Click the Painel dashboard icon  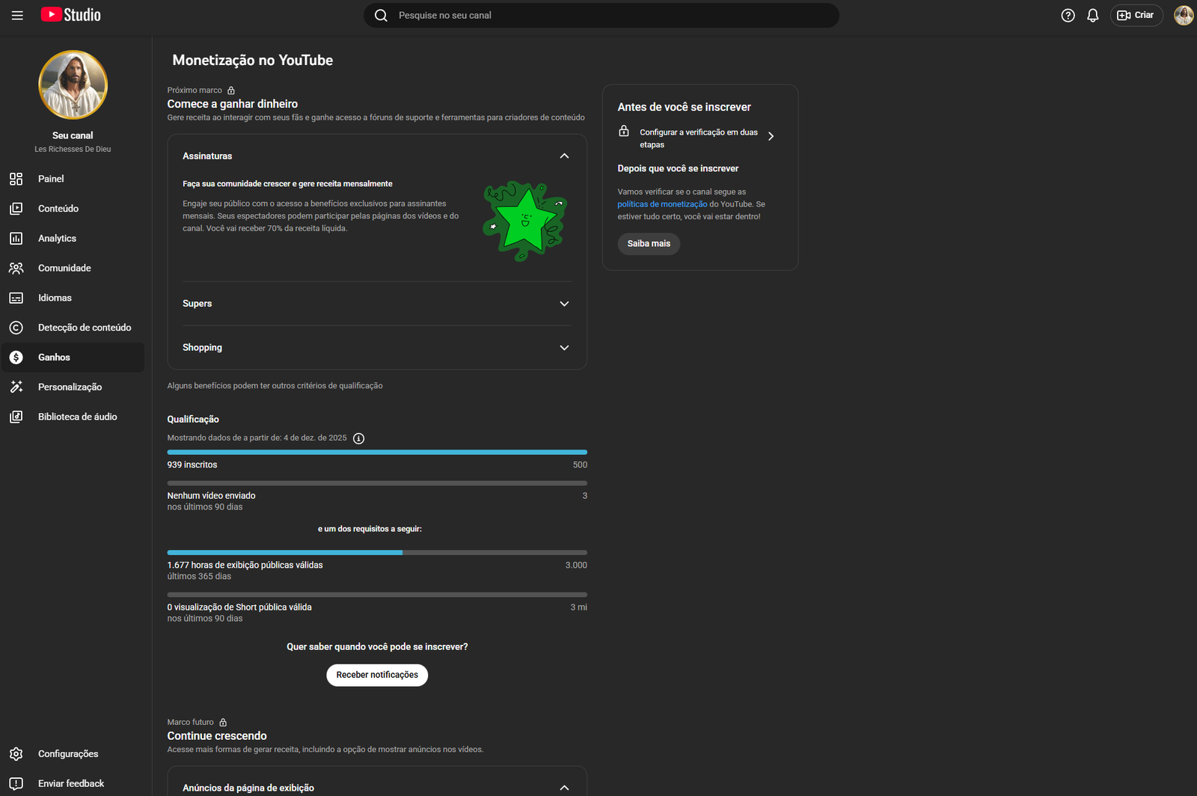pyautogui.click(x=16, y=179)
